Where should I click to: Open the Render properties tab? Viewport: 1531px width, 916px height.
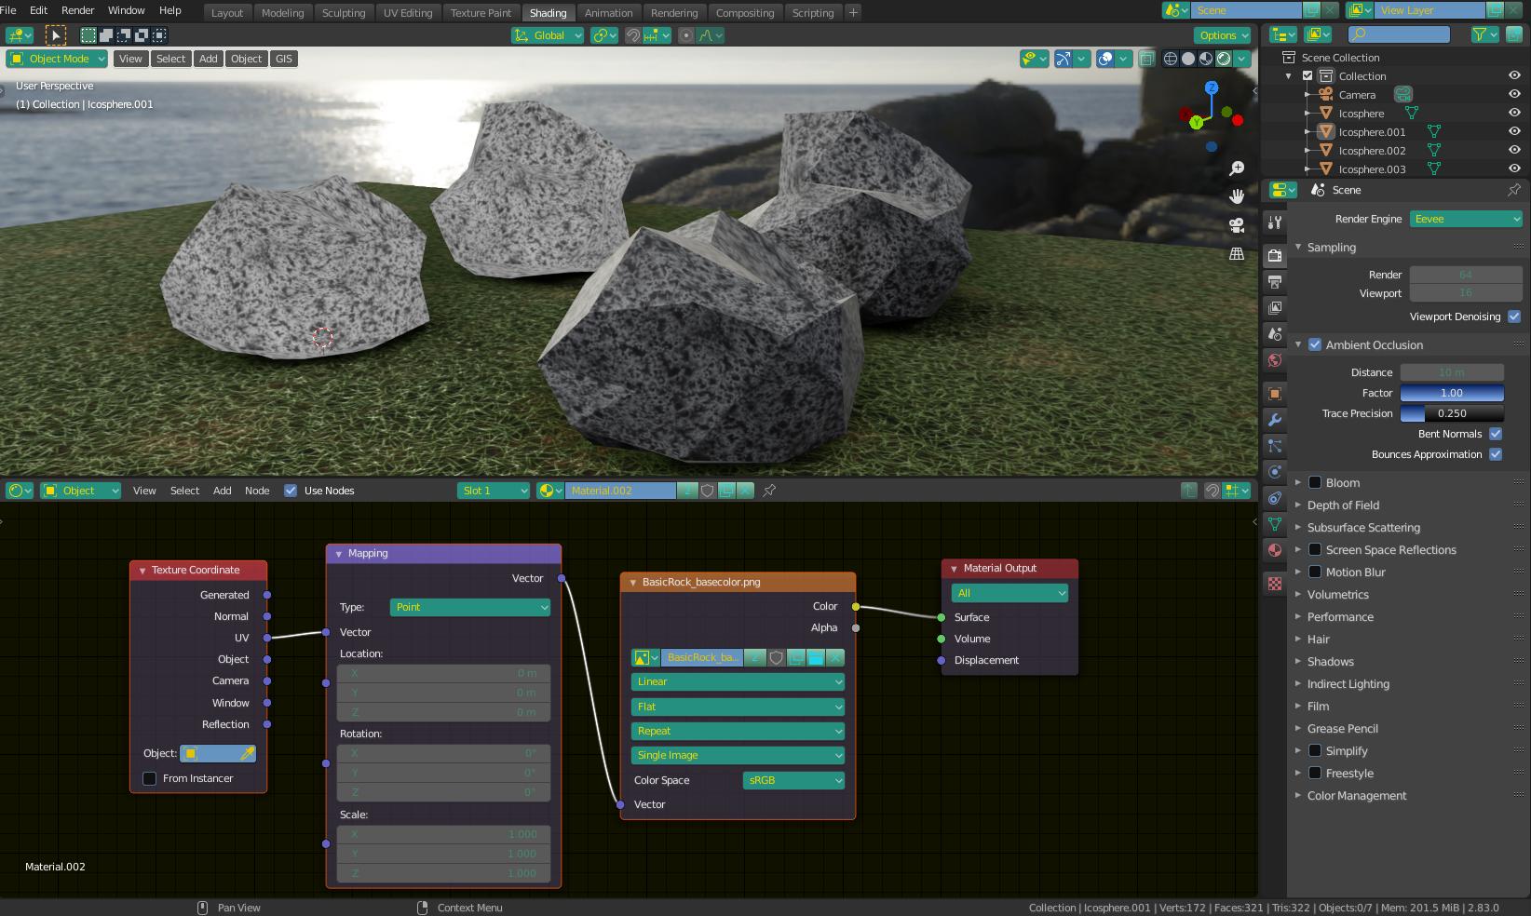click(1275, 255)
